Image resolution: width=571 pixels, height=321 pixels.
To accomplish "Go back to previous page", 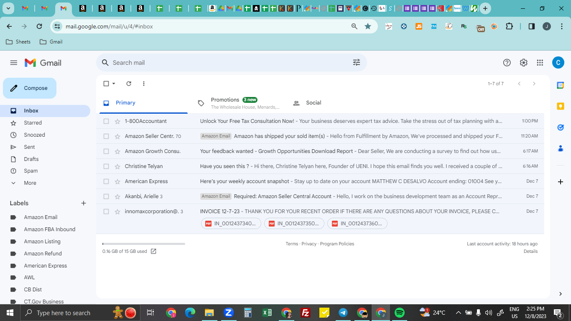I will 9,26.
